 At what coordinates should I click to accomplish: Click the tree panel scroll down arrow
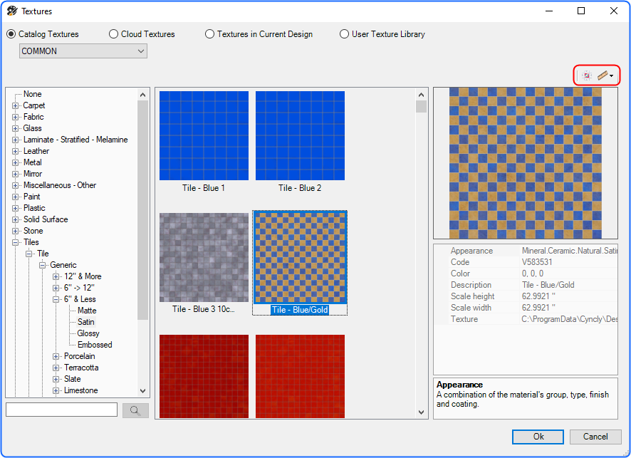[143, 391]
